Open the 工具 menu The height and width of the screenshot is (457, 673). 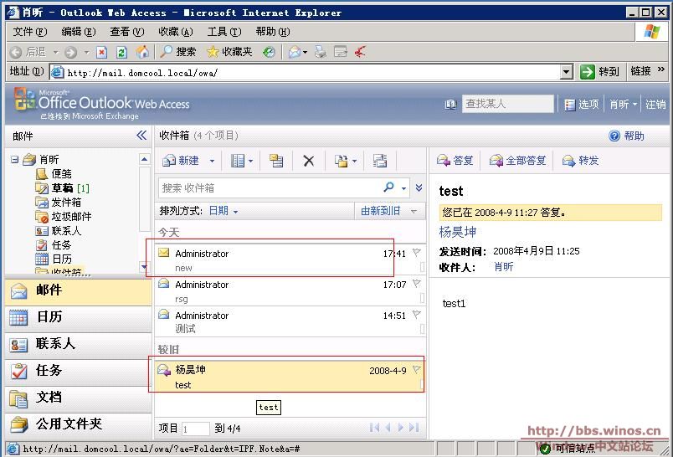[x=223, y=31]
